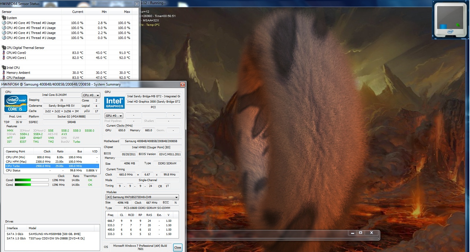Click the BIOS date 05/20/2011 field
Screen dimensions: 470x252
(x=129, y=154)
